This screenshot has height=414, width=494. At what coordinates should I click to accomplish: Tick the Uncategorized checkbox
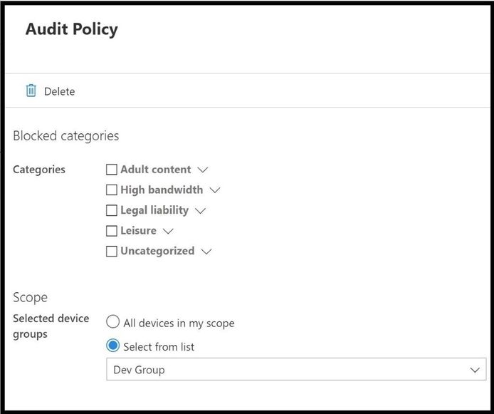pos(112,252)
